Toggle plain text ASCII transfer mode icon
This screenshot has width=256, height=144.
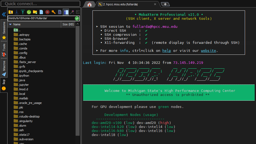(60, 12)
